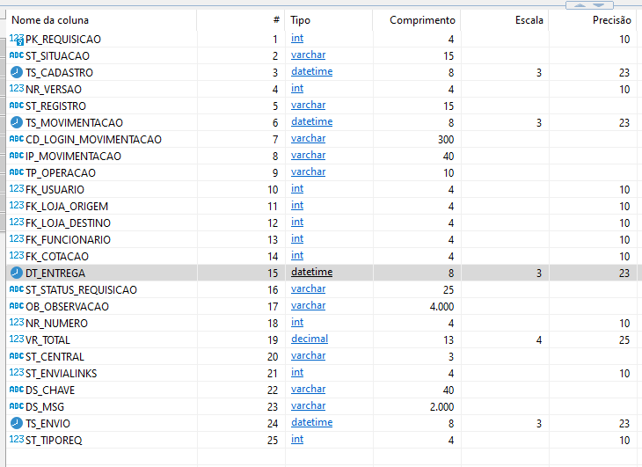Open the datetime link of TS_ENVIO row
This screenshot has height=467, width=642.
311,422
